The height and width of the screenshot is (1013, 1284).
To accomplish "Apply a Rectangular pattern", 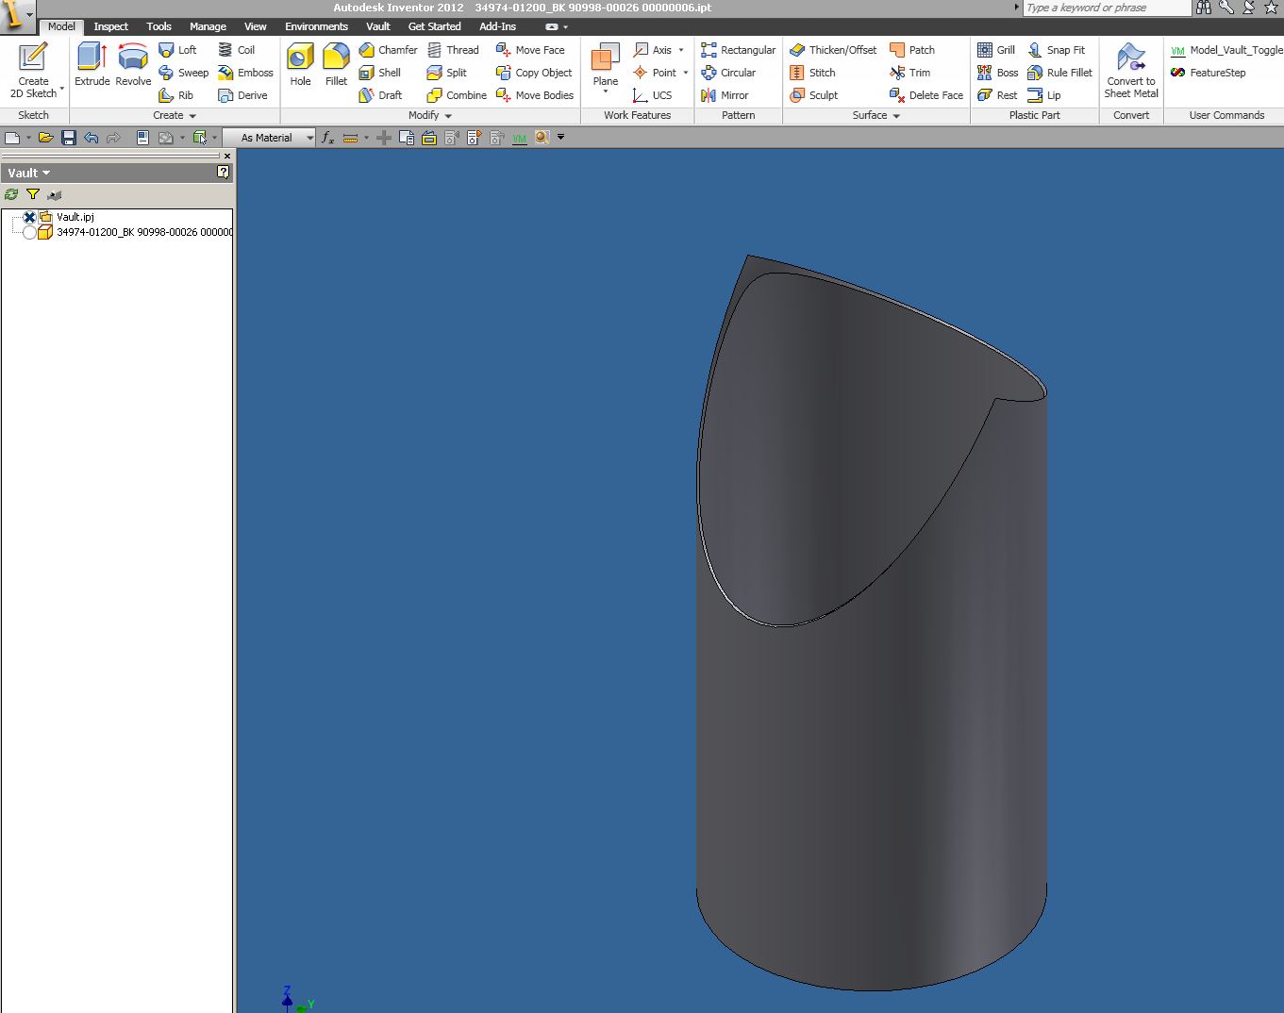I will pyautogui.click(x=739, y=50).
